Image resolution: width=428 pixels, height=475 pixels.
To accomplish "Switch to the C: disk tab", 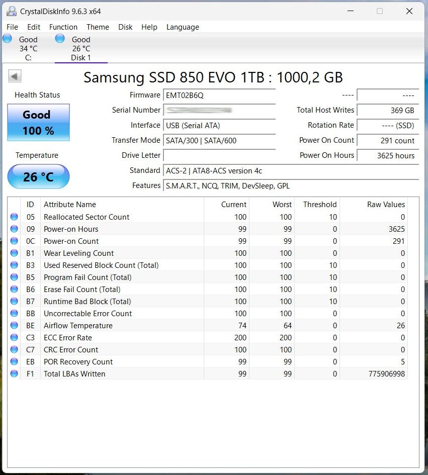I will 28,48.
